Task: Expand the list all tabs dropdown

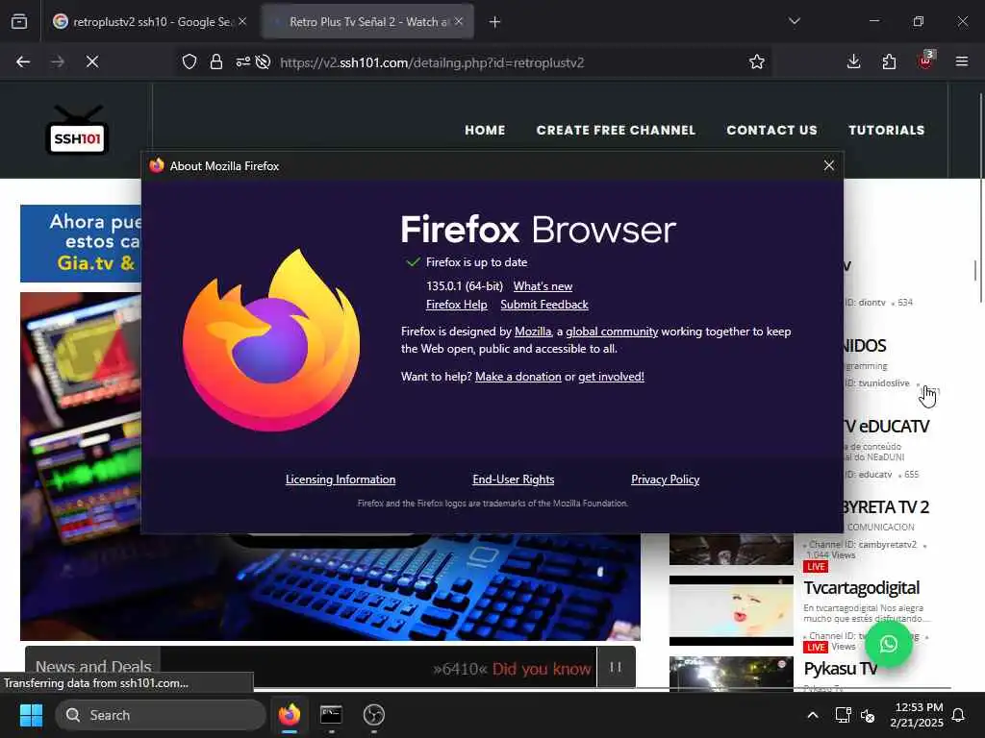Action: (x=794, y=21)
